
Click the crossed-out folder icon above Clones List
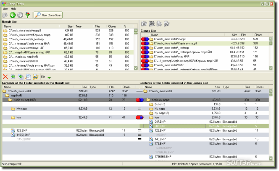(152, 24)
